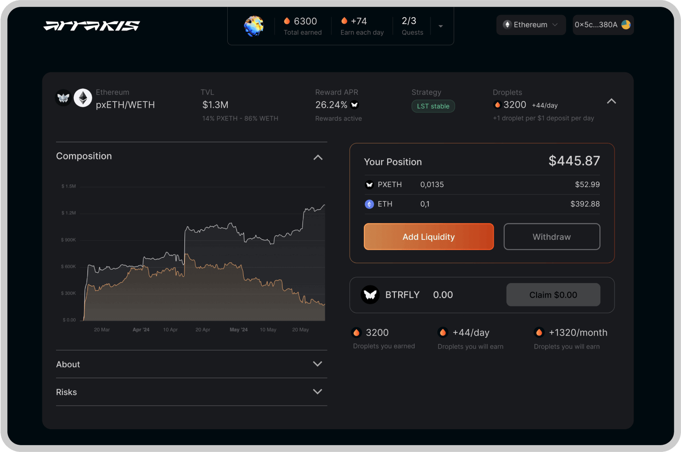Select the PXETH butterfly icon in Your Position

[369, 184]
